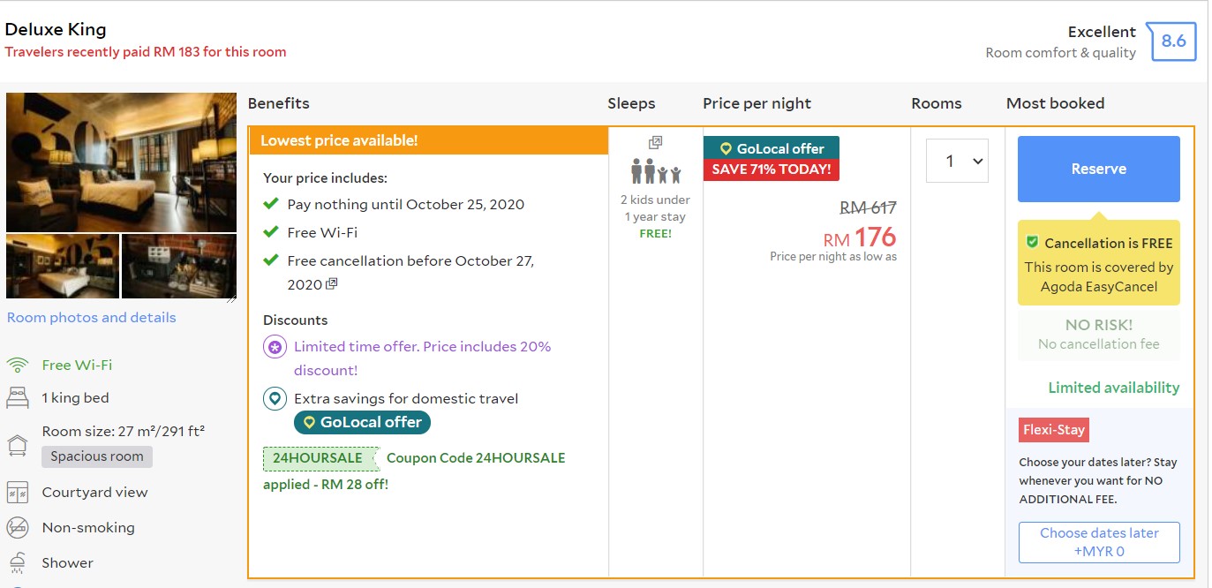1212x588 pixels.
Task: Open the popup icon above the sleeps figures
Action: [655, 143]
